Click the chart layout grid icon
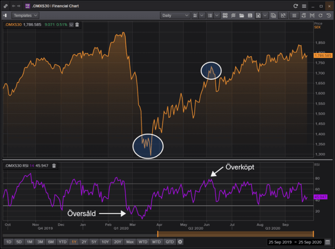Image resolution: width=335 pixels, height=249 pixels. [224, 15]
